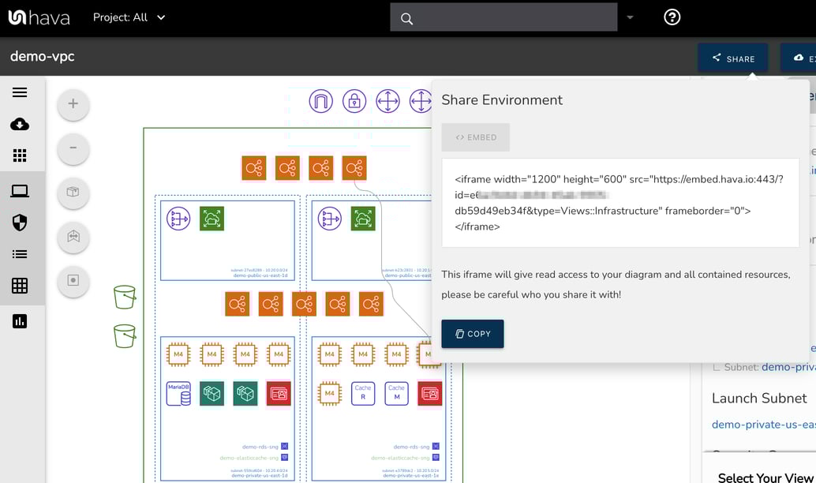Switch to the list view icon

(x=20, y=254)
